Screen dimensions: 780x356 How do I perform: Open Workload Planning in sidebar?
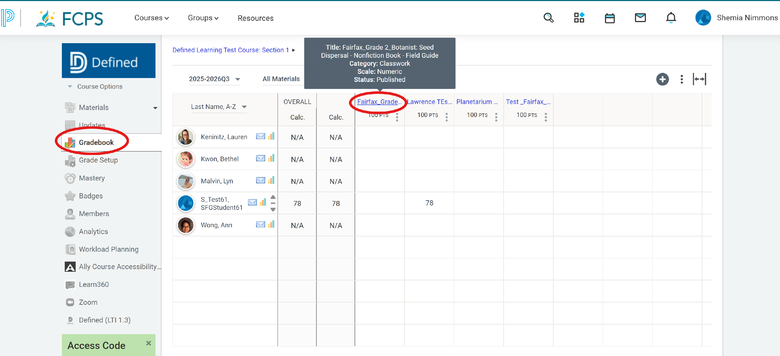coord(108,249)
